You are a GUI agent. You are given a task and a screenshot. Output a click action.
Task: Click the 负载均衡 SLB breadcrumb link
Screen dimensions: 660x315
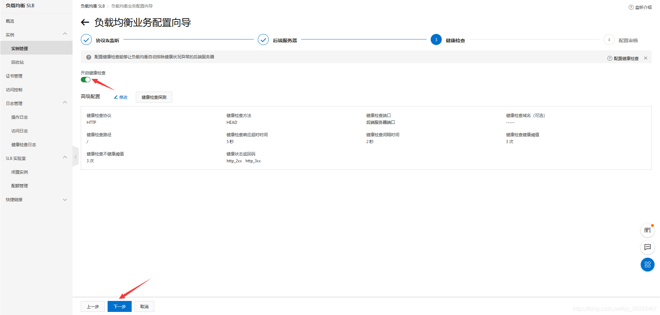coord(93,6)
